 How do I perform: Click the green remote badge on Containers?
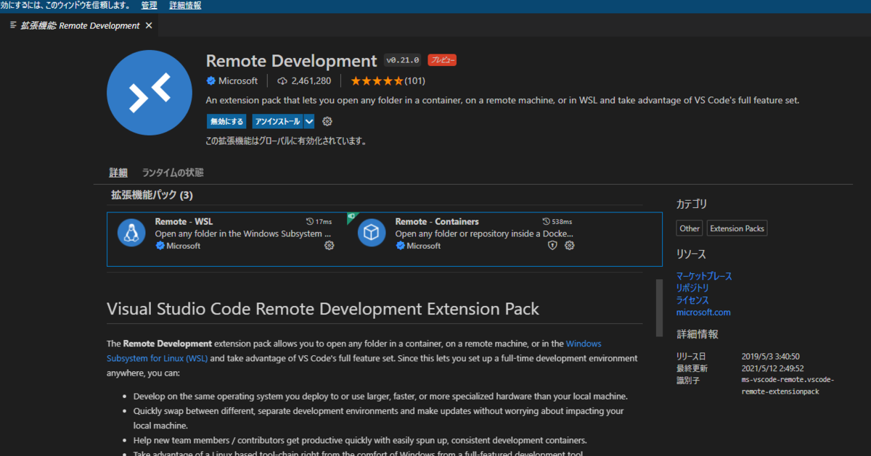pos(351,217)
